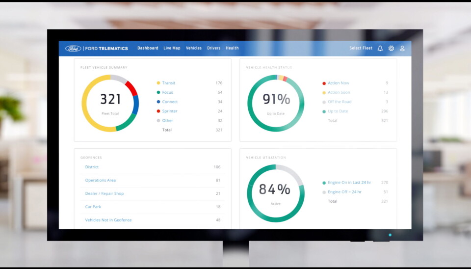The height and width of the screenshot is (269, 471).
Task: Select the Dashboard nav item
Action: 148,48
